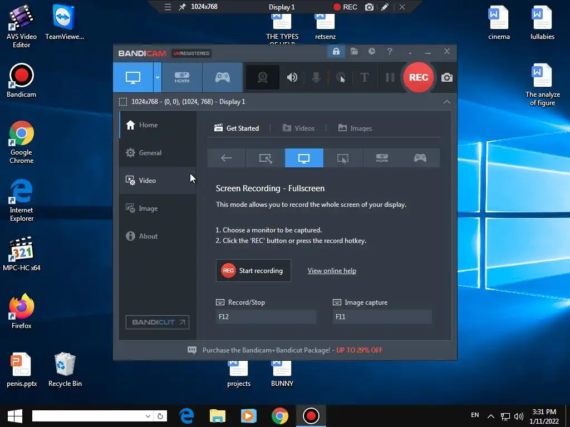This screenshot has width=570, height=427.
Task: Open File Explorer from the taskbar
Action: click(x=218, y=416)
